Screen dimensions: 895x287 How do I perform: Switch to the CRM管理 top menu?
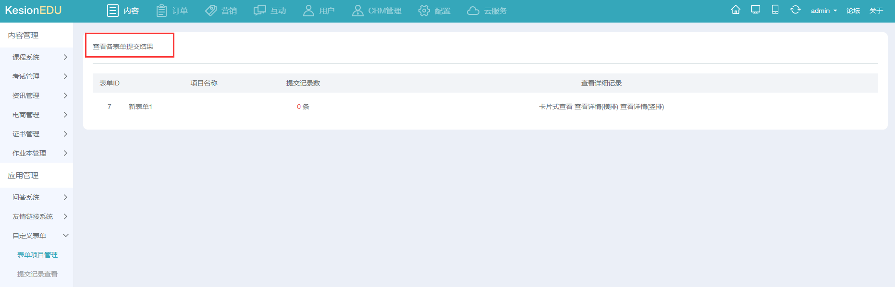coord(377,11)
